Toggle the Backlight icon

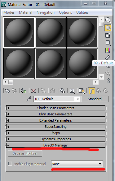(x=108, y=28)
